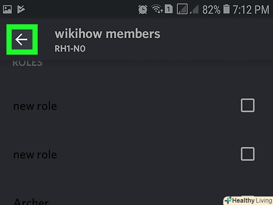Tap the second cellular signal triangle icon
The width and height of the screenshot is (273, 205).
[x=194, y=9]
